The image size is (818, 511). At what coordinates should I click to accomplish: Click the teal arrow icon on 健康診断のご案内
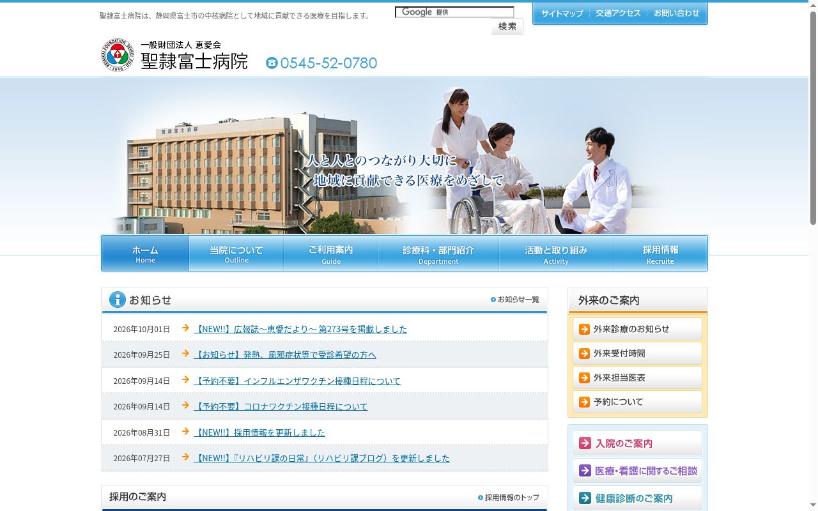coord(585,498)
